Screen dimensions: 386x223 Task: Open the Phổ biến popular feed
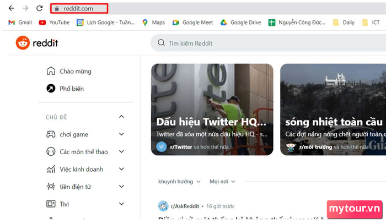point(65,89)
